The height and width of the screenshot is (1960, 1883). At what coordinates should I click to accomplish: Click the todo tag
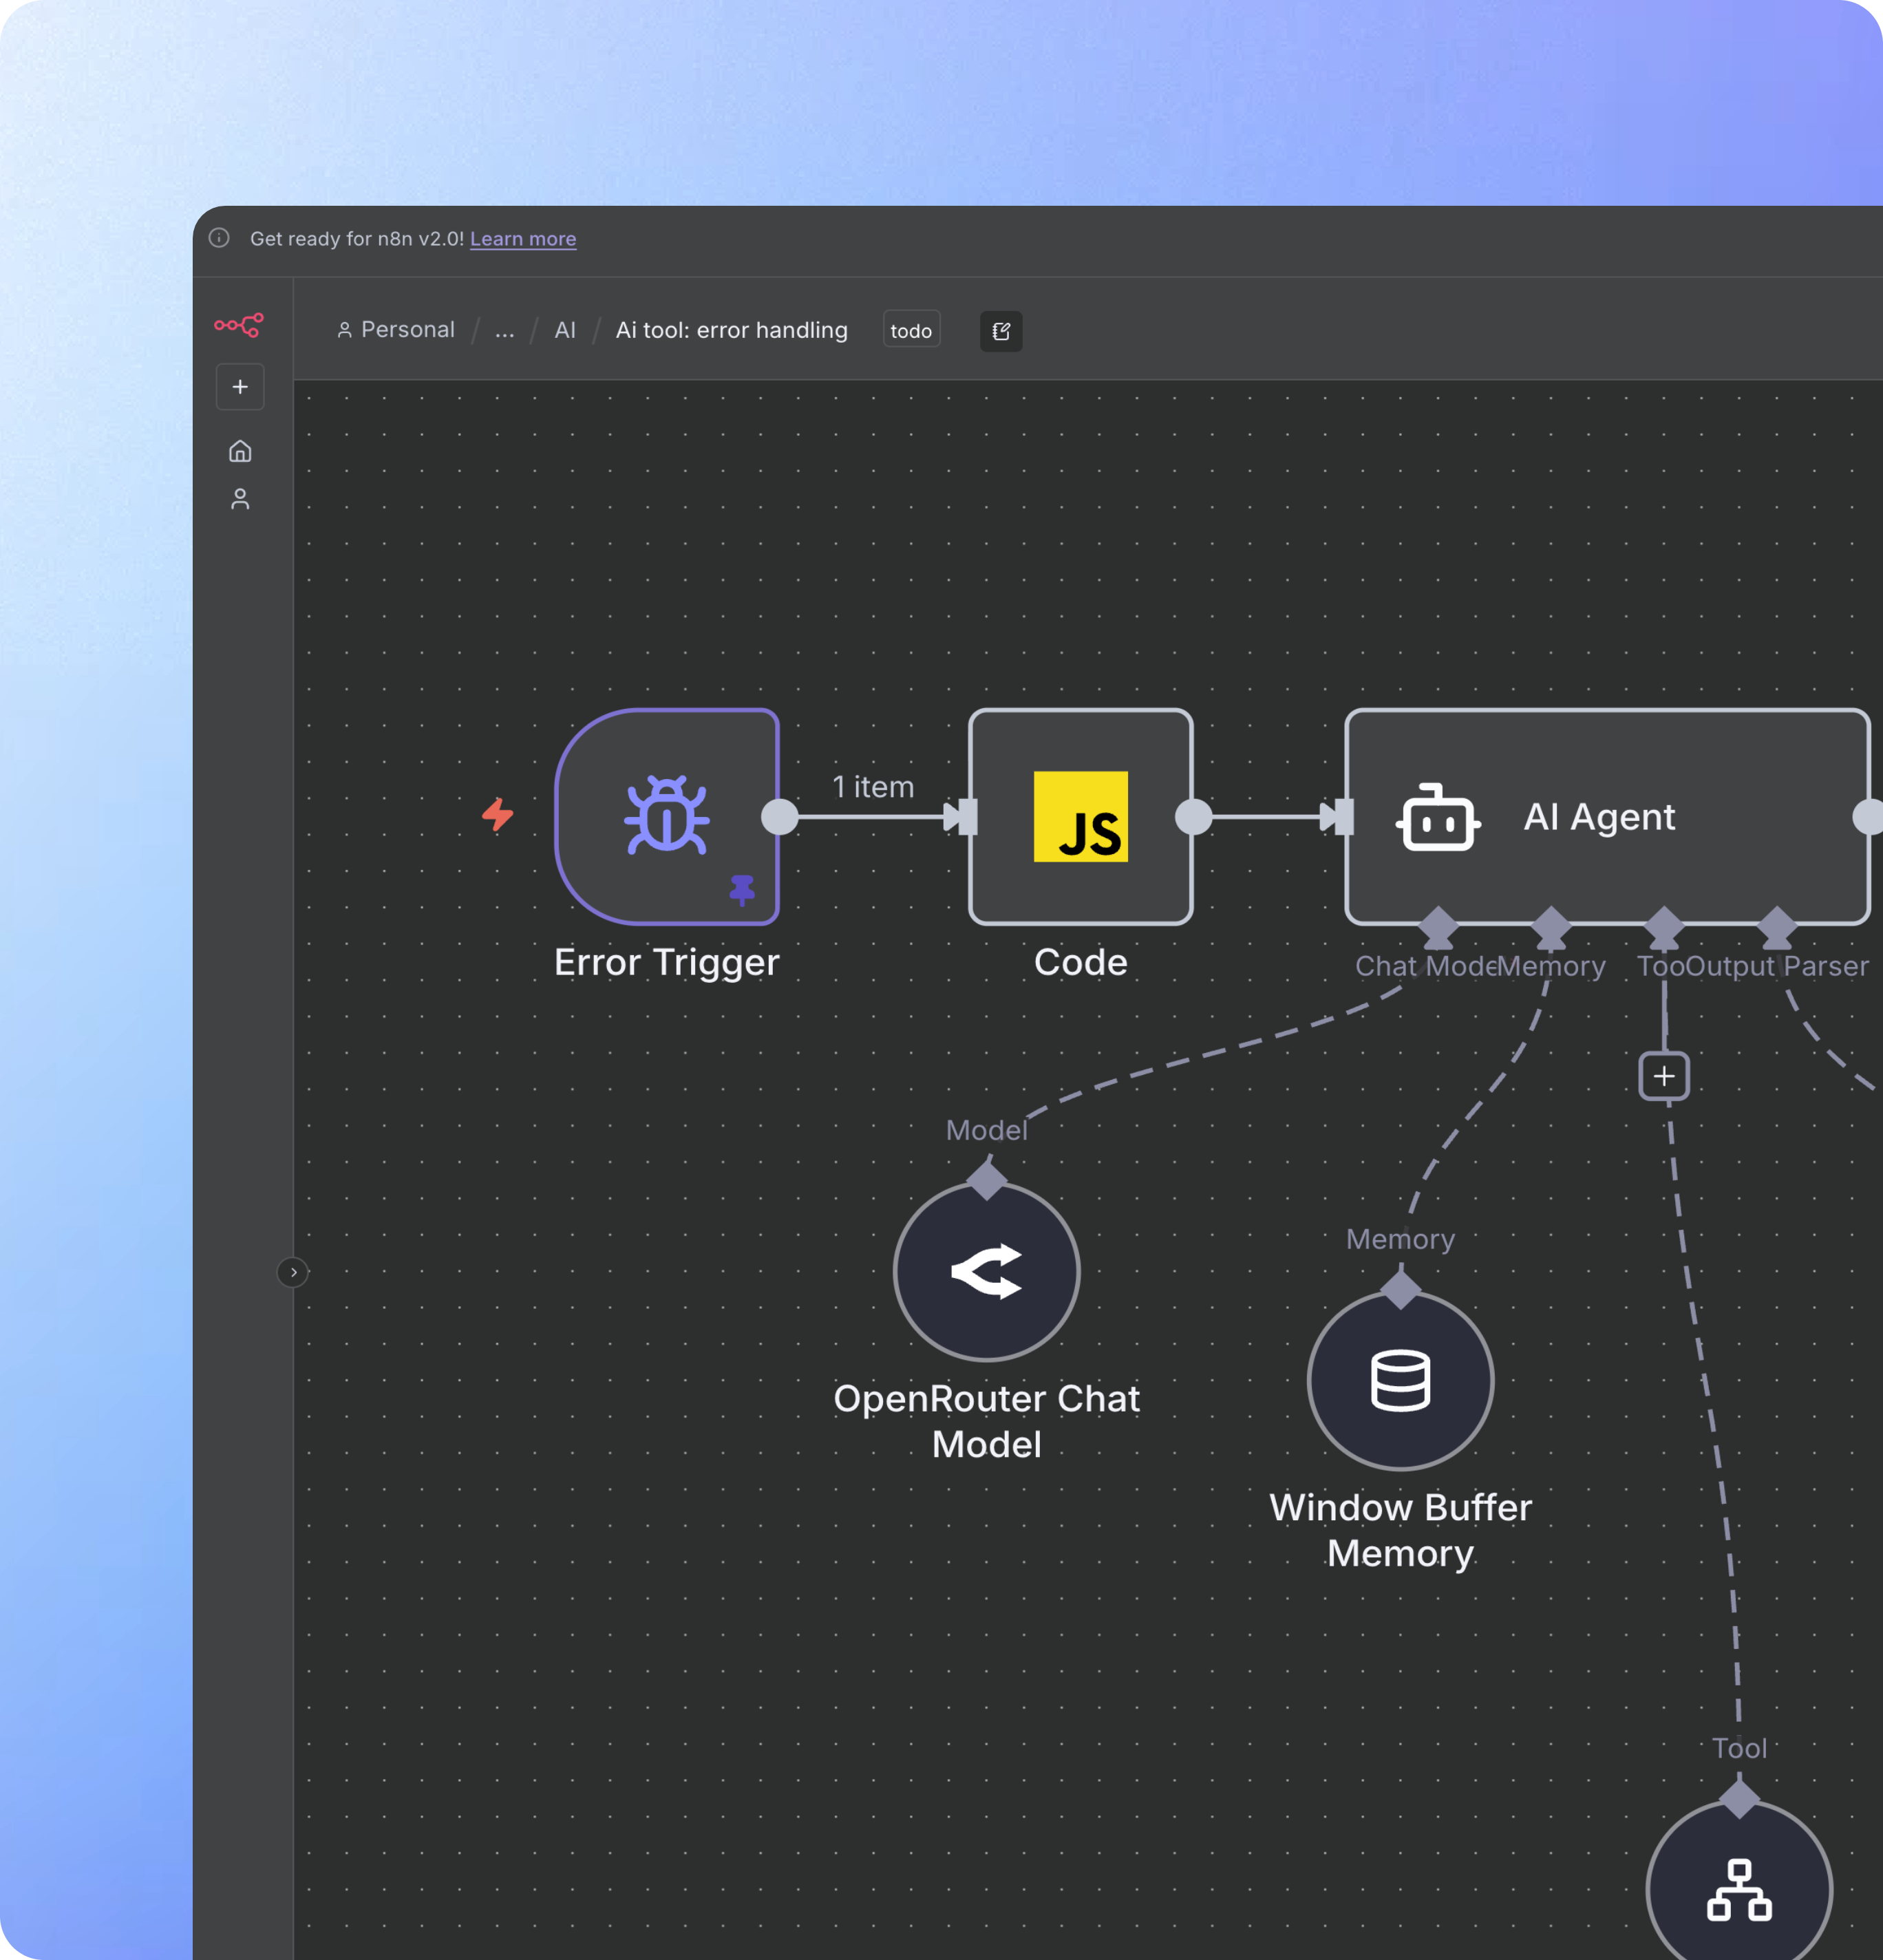[911, 330]
